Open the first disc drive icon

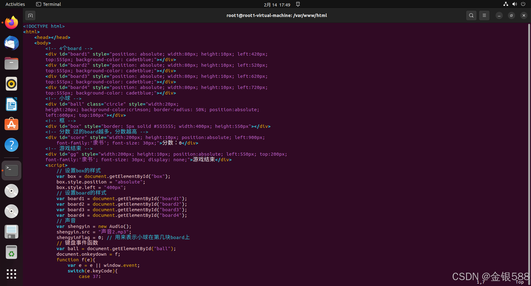[x=11, y=191]
